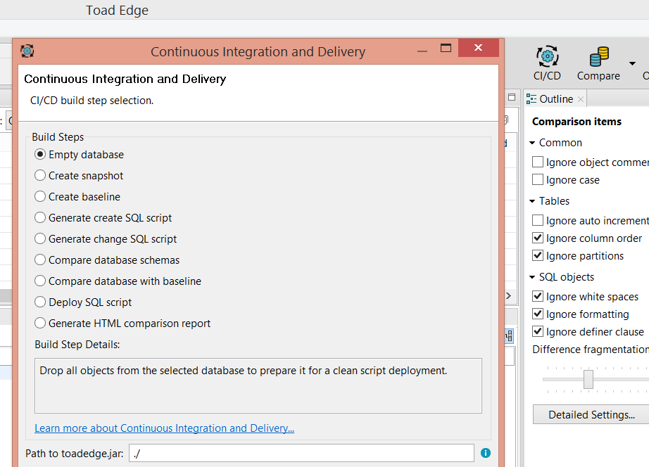Click the right scroll arrow behind the dialog
The image size is (649, 467).
[x=509, y=296]
